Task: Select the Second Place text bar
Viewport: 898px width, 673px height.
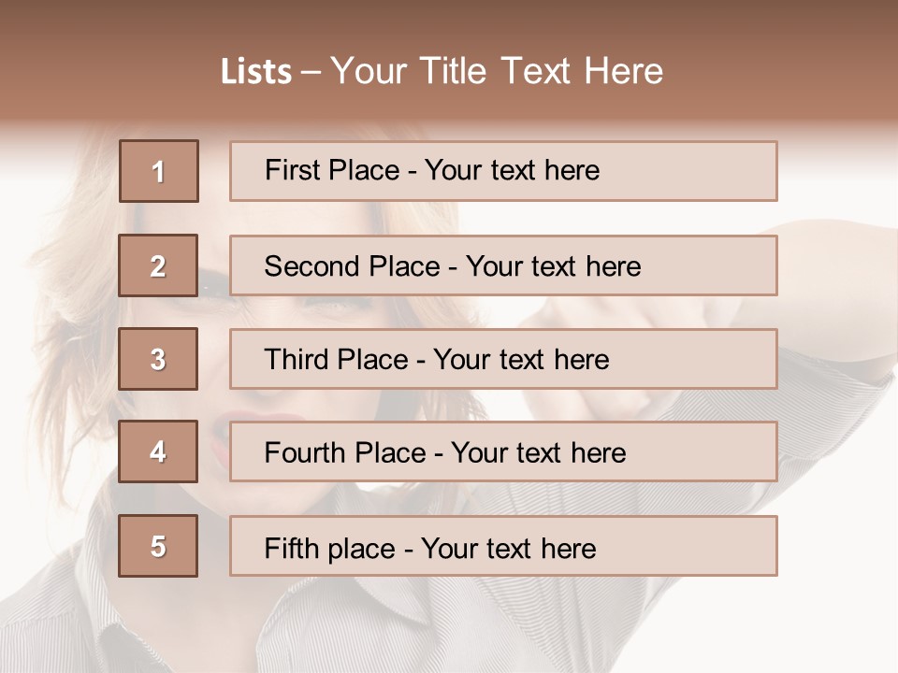Action: click(x=503, y=265)
